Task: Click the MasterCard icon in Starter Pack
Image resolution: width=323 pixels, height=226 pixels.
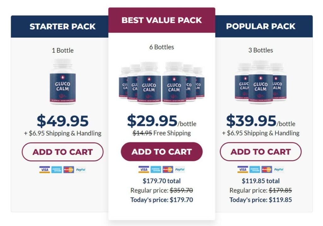Action: pyautogui.click(x=69, y=169)
